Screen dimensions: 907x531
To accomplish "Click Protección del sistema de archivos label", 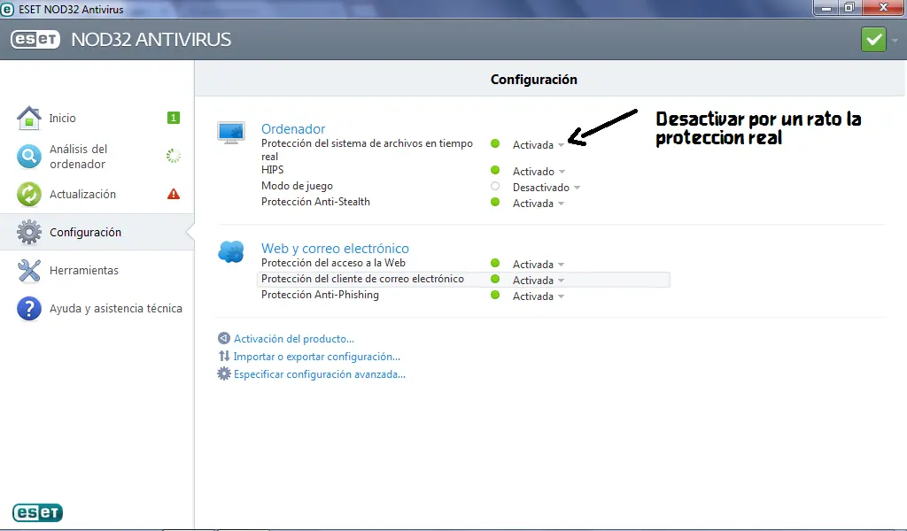I will pos(367,150).
